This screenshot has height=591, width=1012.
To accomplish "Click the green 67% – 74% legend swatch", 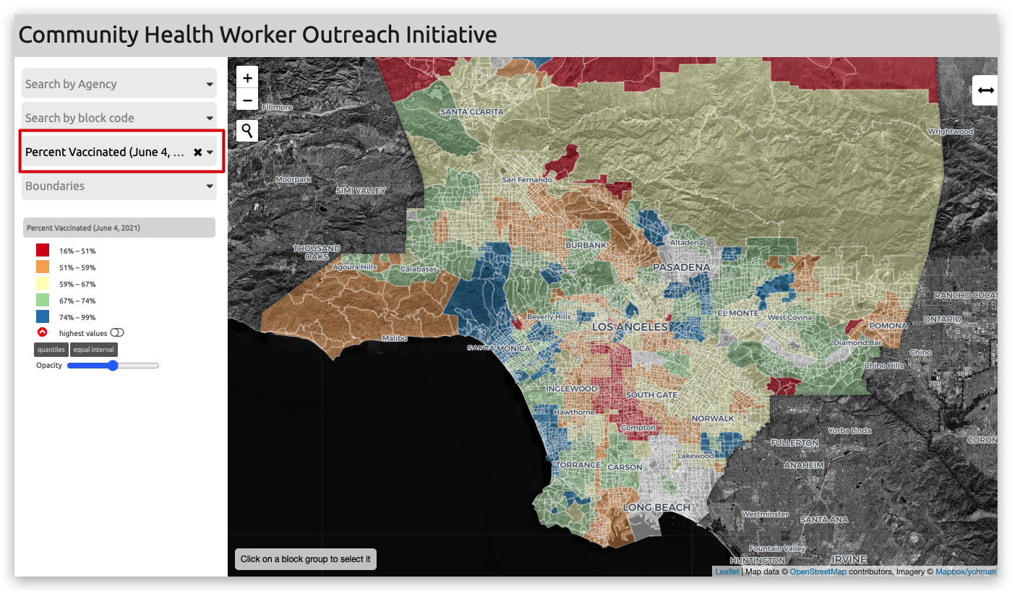I will (x=43, y=301).
